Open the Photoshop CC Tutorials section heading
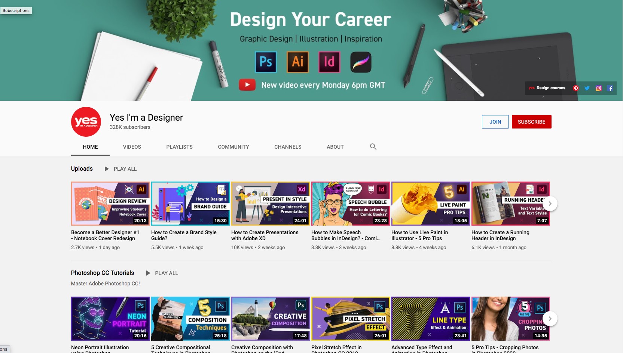Viewport: 623px width, 353px height. pos(103,273)
